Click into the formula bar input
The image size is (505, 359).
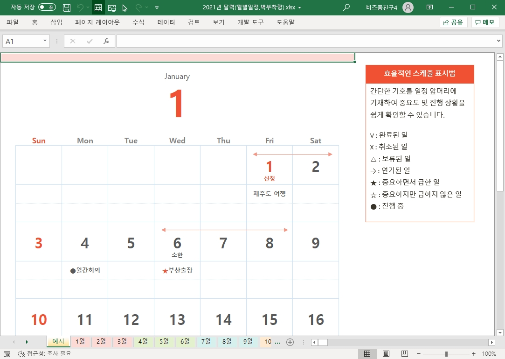click(x=305, y=41)
